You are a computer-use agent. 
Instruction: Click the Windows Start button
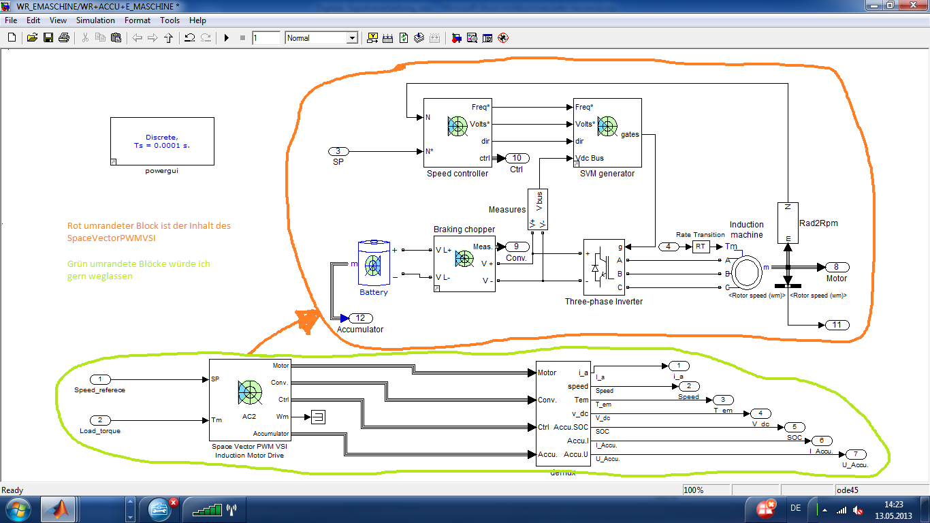click(x=17, y=509)
